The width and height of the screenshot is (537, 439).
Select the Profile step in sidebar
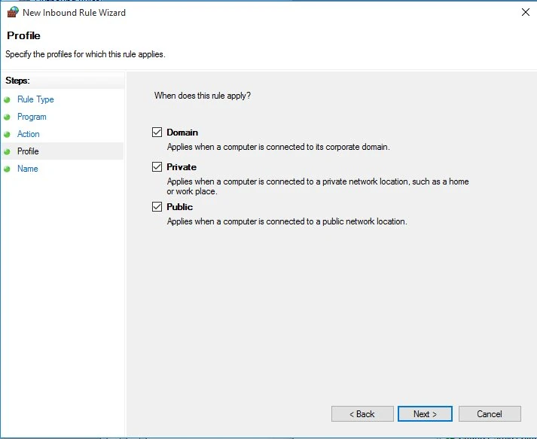28,151
